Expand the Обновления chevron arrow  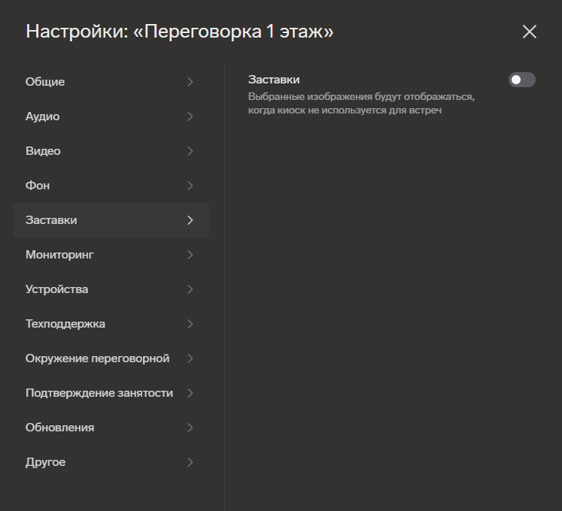[x=190, y=428]
